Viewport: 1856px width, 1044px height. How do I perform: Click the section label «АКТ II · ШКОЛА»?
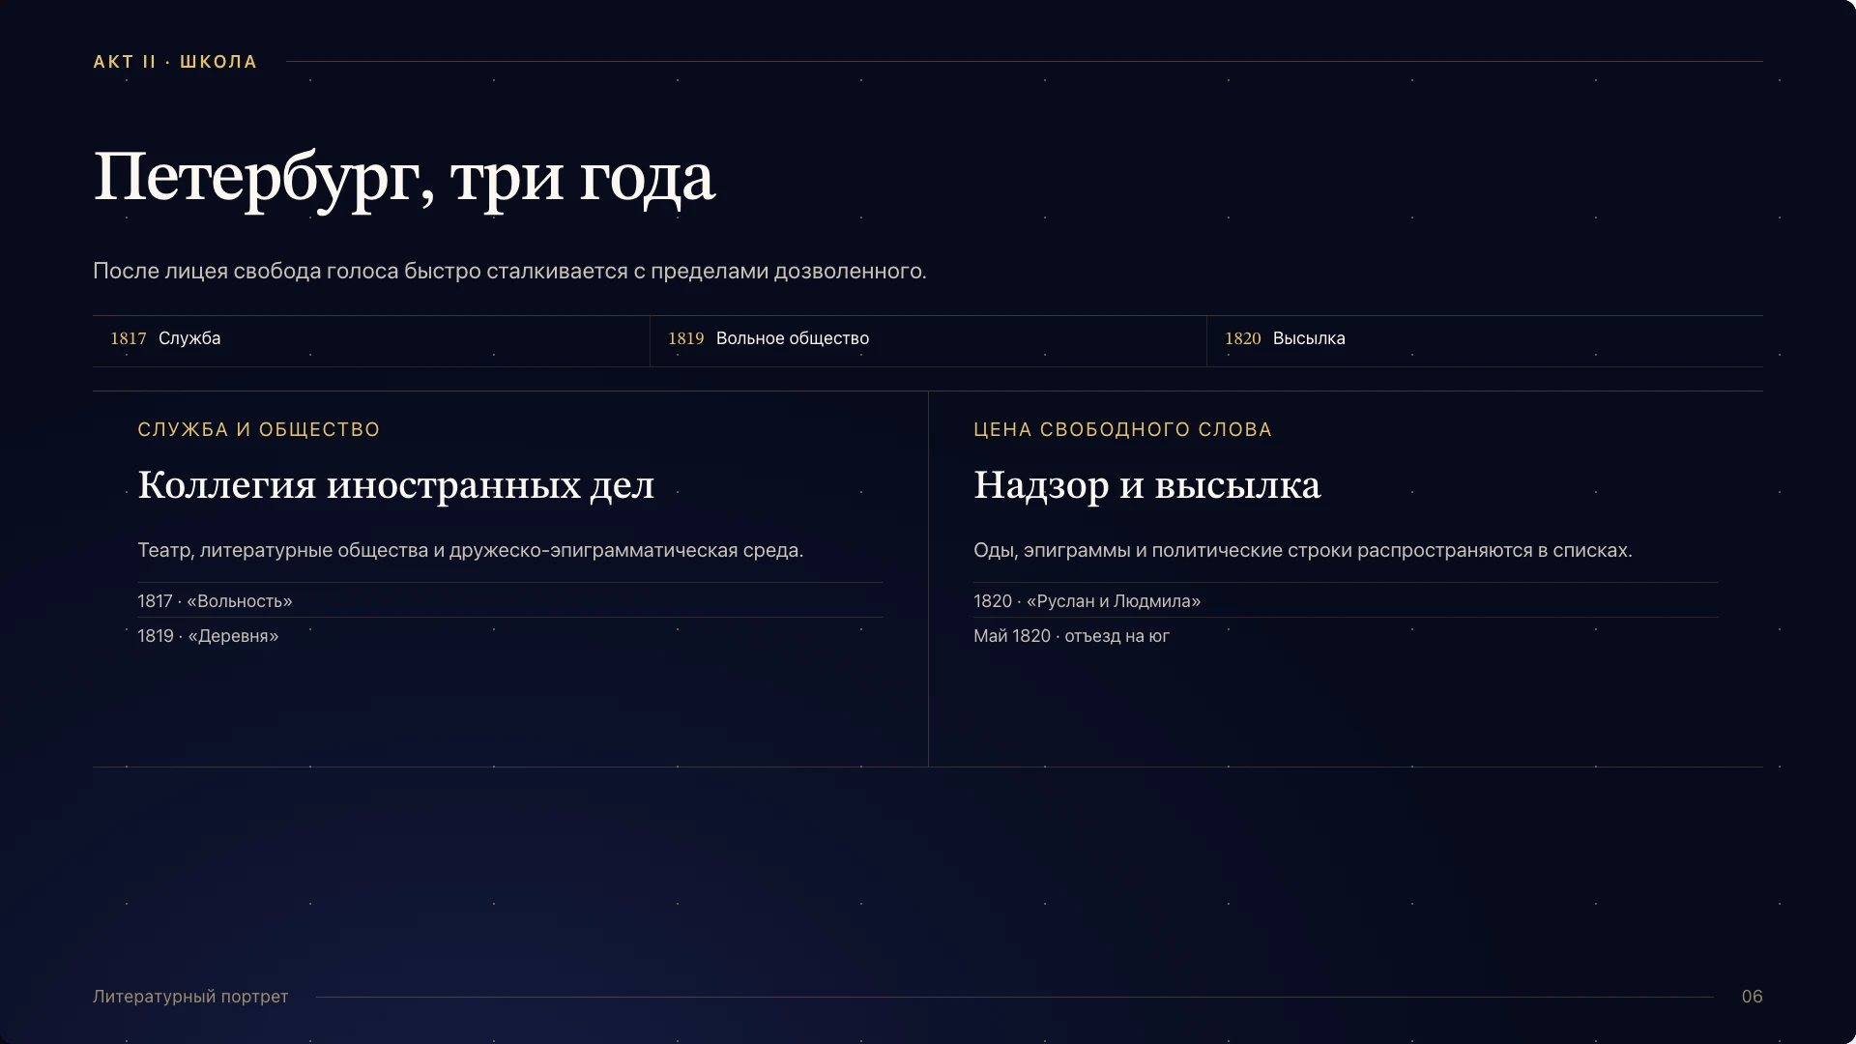[x=175, y=62]
